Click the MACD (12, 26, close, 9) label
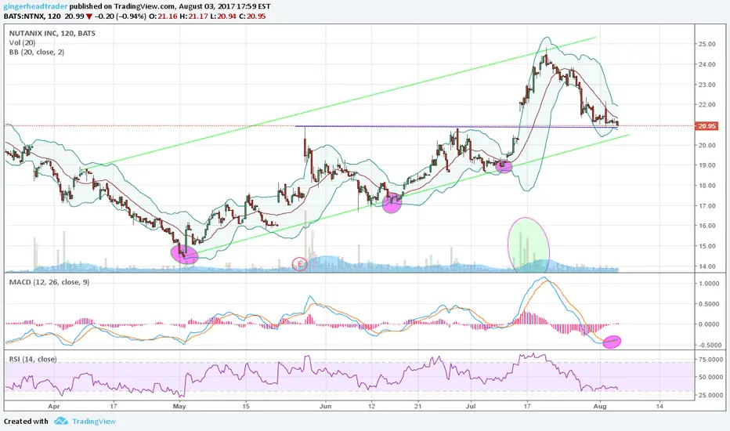The width and height of the screenshot is (730, 431). click(49, 282)
